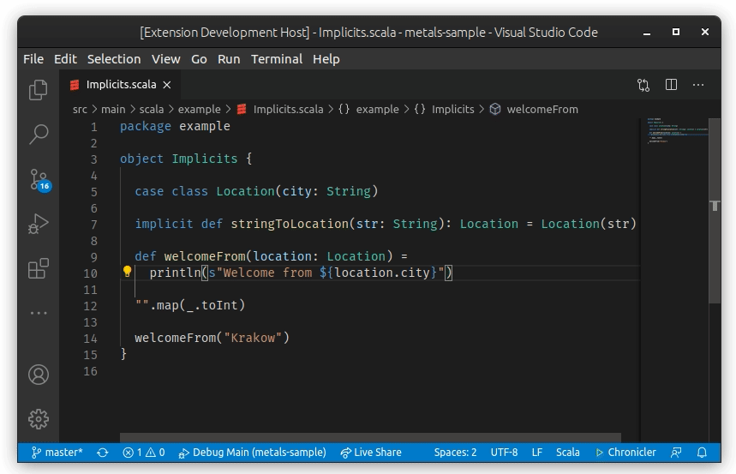Expand the example folder breadcrumb
Screen dimensions: 736x474
coord(199,110)
